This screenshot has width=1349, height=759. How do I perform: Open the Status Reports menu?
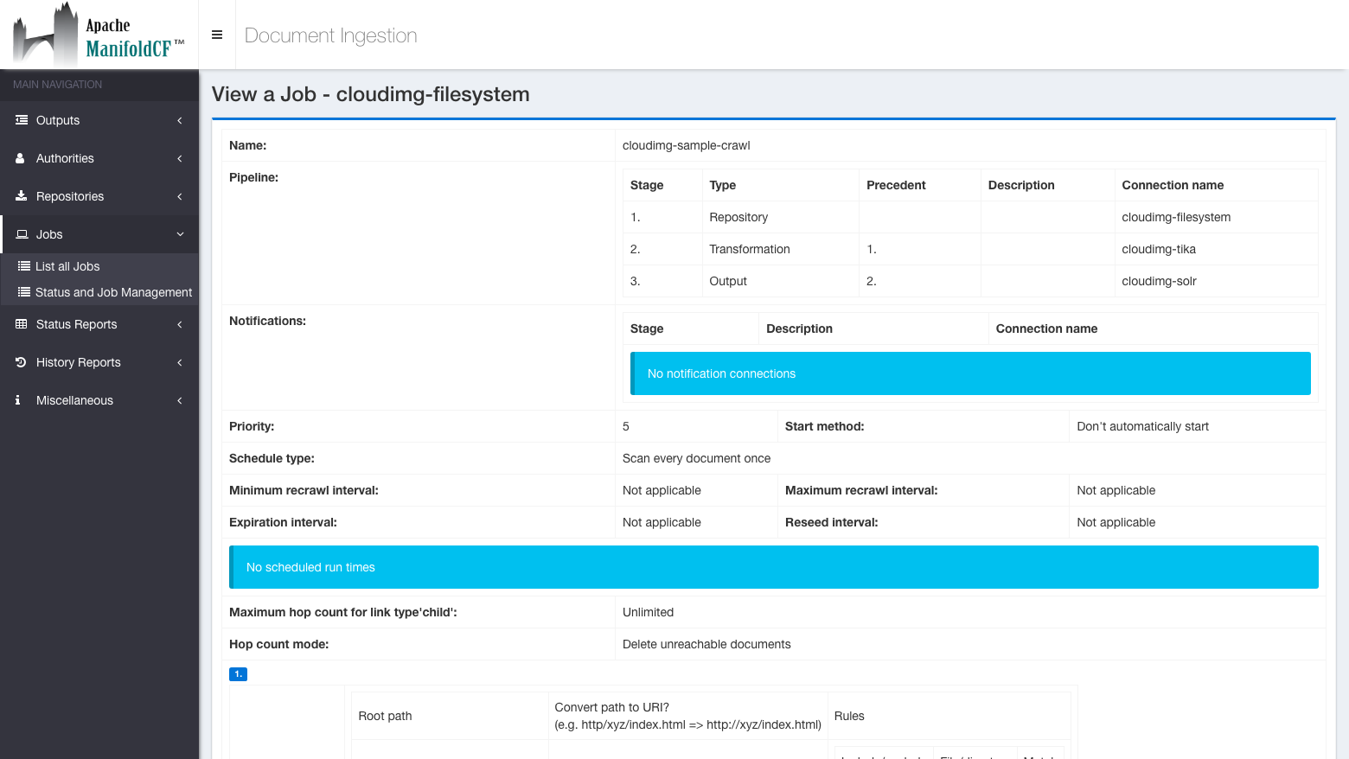(x=99, y=324)
